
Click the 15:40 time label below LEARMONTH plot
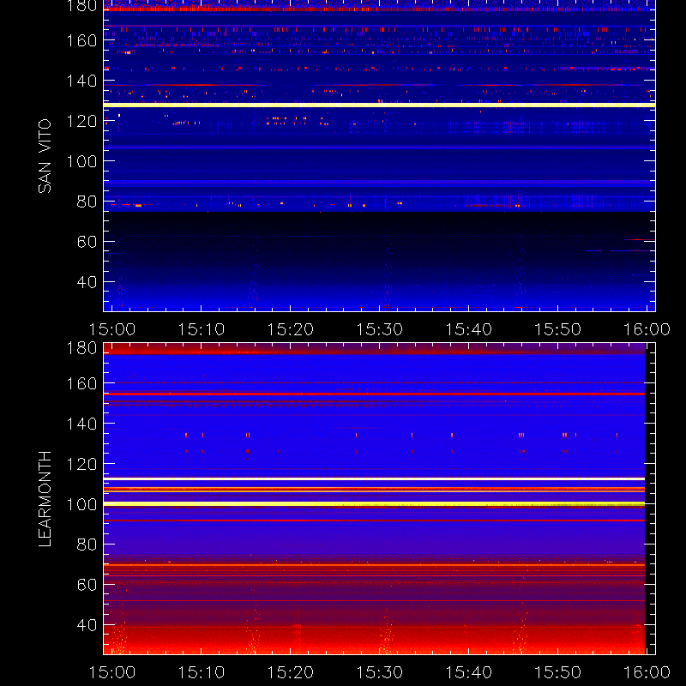click(x=468, y=672)
